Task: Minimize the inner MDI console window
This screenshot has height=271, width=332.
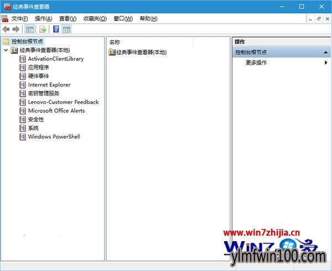Action: pos(310,19)
